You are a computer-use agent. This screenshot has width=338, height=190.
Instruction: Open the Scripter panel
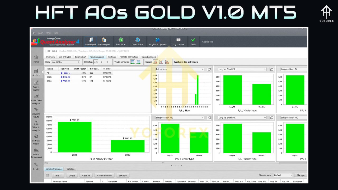tap(36, 166)
